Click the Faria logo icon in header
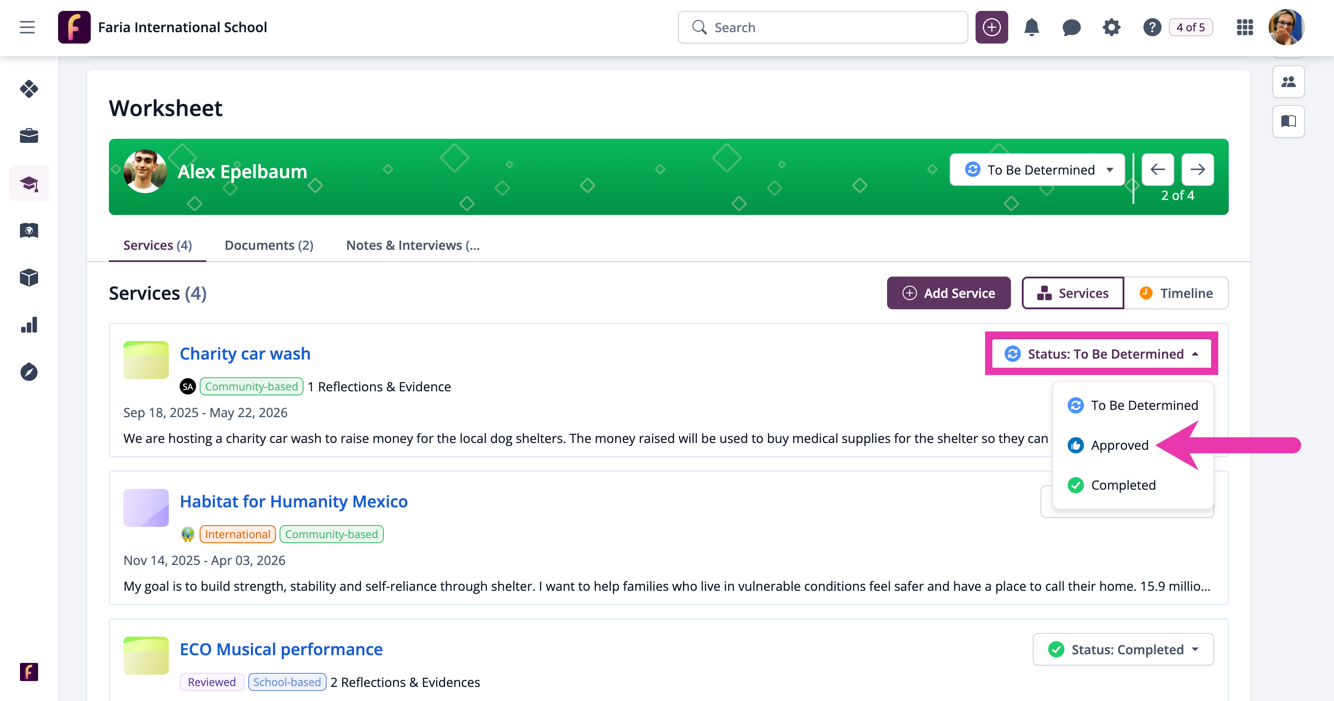This screenshot has height=701, width=1334. (x=74, y=27)
